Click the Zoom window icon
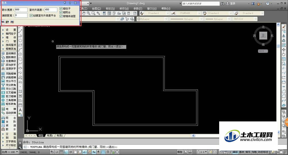Viewport: 288px width, 155px height. [x=93, y=13]
